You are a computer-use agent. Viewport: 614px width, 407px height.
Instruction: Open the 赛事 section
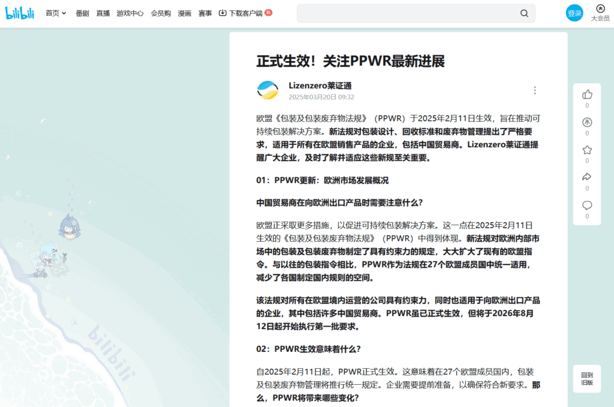(x=205, y=13)
